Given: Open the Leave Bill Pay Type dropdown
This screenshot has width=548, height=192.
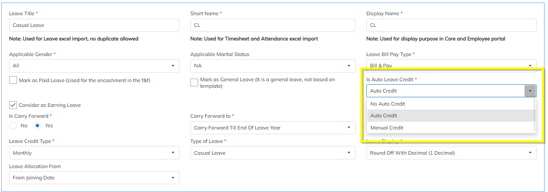Looking at the screenshot, I should click(451, 66).
